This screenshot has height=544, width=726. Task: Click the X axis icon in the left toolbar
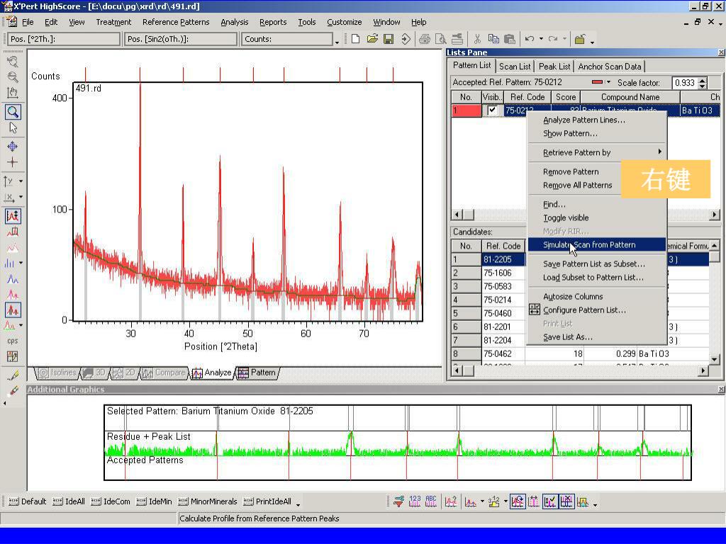click(x=9, y=198)
